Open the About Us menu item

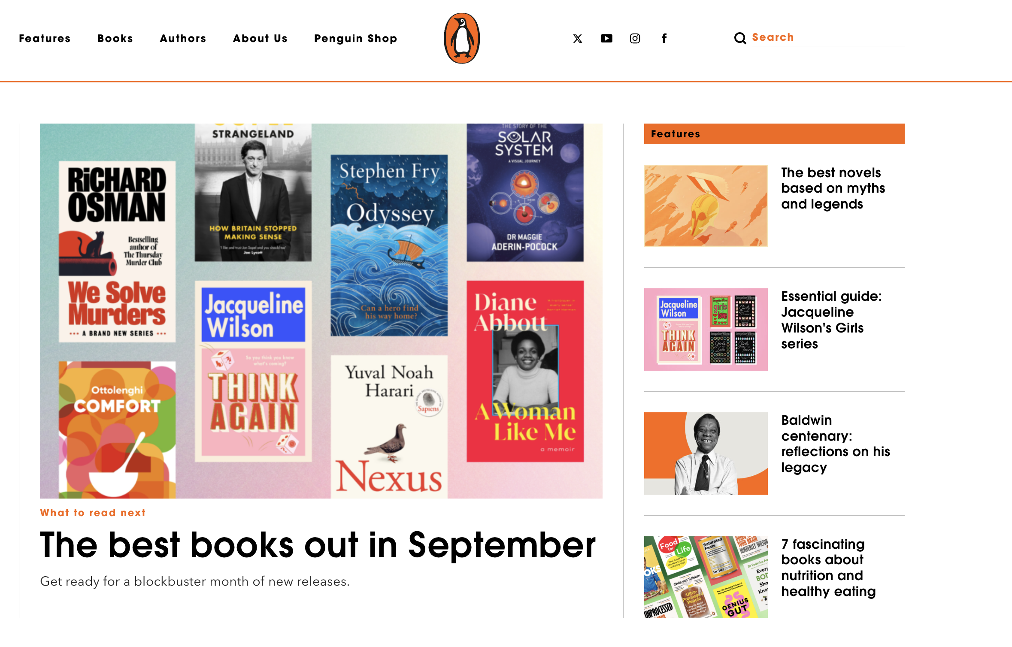[260, 39]
